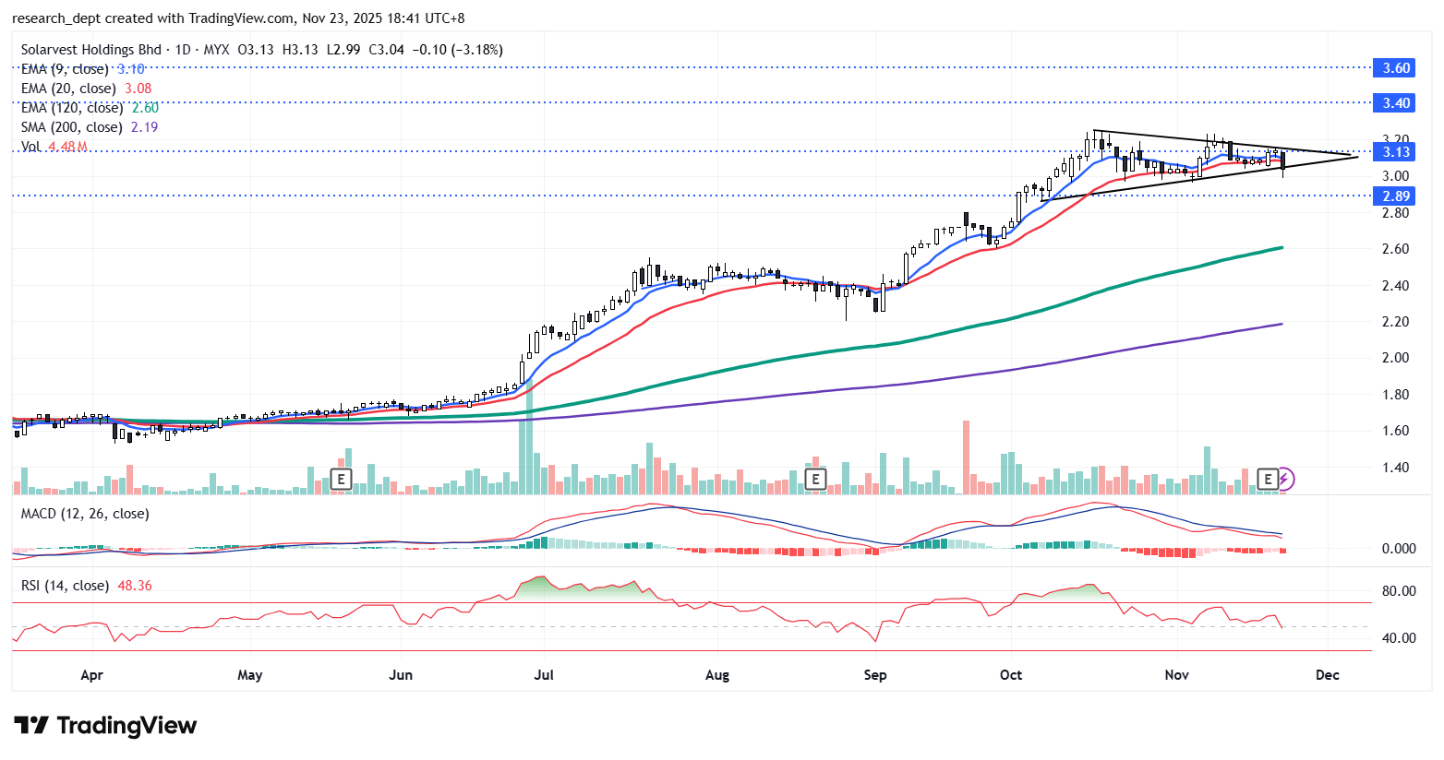Select the SMA (200, close) indicator legend
This screenshot has width=1444, height=760.
pos(71,127)
